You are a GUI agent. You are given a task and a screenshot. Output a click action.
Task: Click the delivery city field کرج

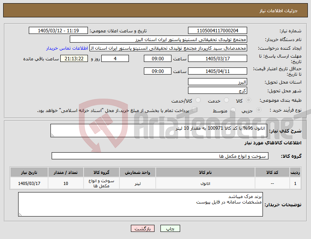coord(217,91)
